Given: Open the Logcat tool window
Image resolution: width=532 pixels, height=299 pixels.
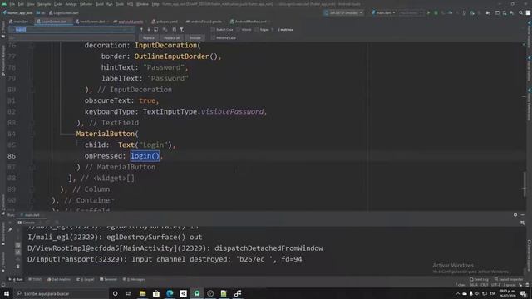Looking at the screenshot, I should tap(86, 279).
